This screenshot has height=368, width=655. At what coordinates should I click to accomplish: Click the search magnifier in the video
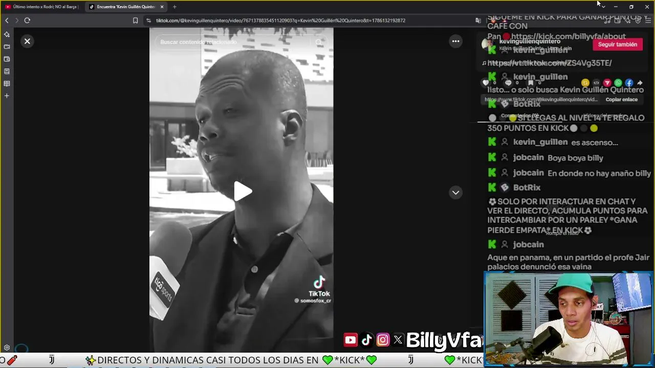click(319, 42)
